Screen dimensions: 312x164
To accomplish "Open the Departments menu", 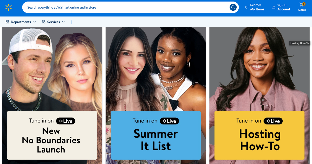I will (x=21, y=22).
